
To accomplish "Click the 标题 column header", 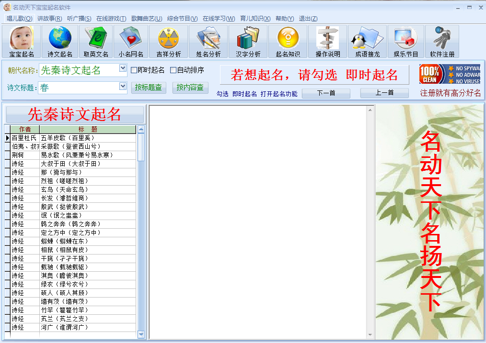I will pyautogui.click(x=88, y=129).
